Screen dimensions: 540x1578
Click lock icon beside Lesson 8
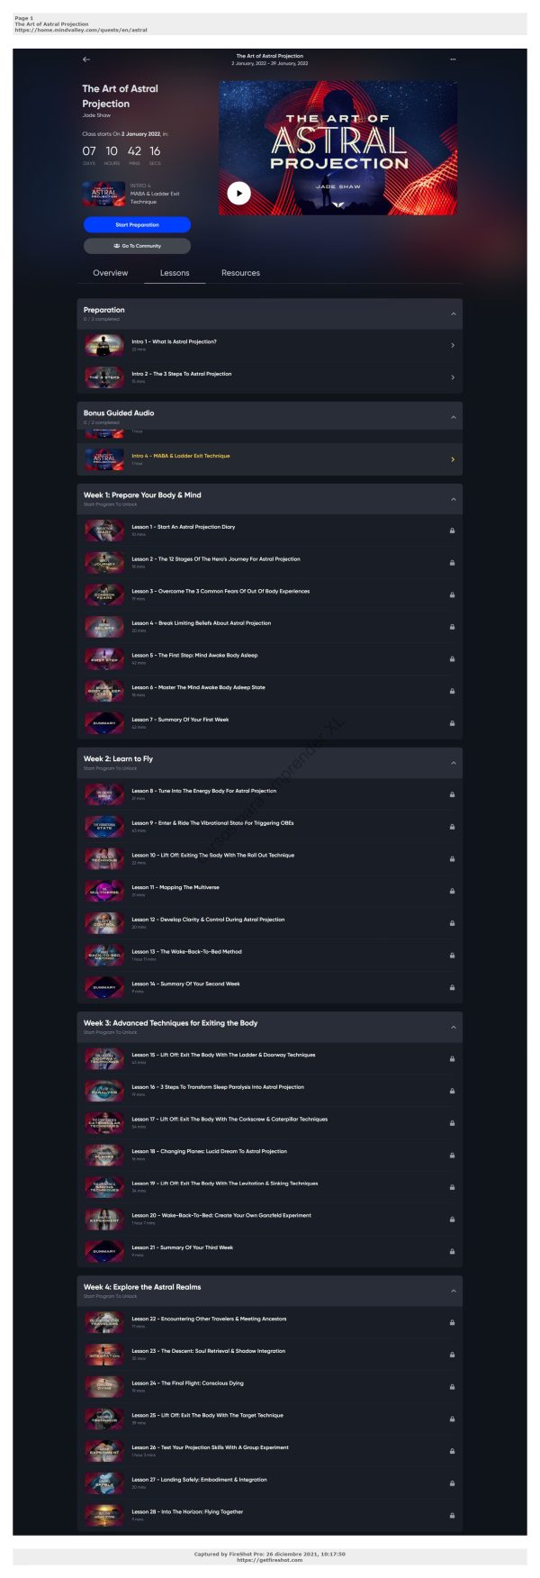click(x=452, y=794)
